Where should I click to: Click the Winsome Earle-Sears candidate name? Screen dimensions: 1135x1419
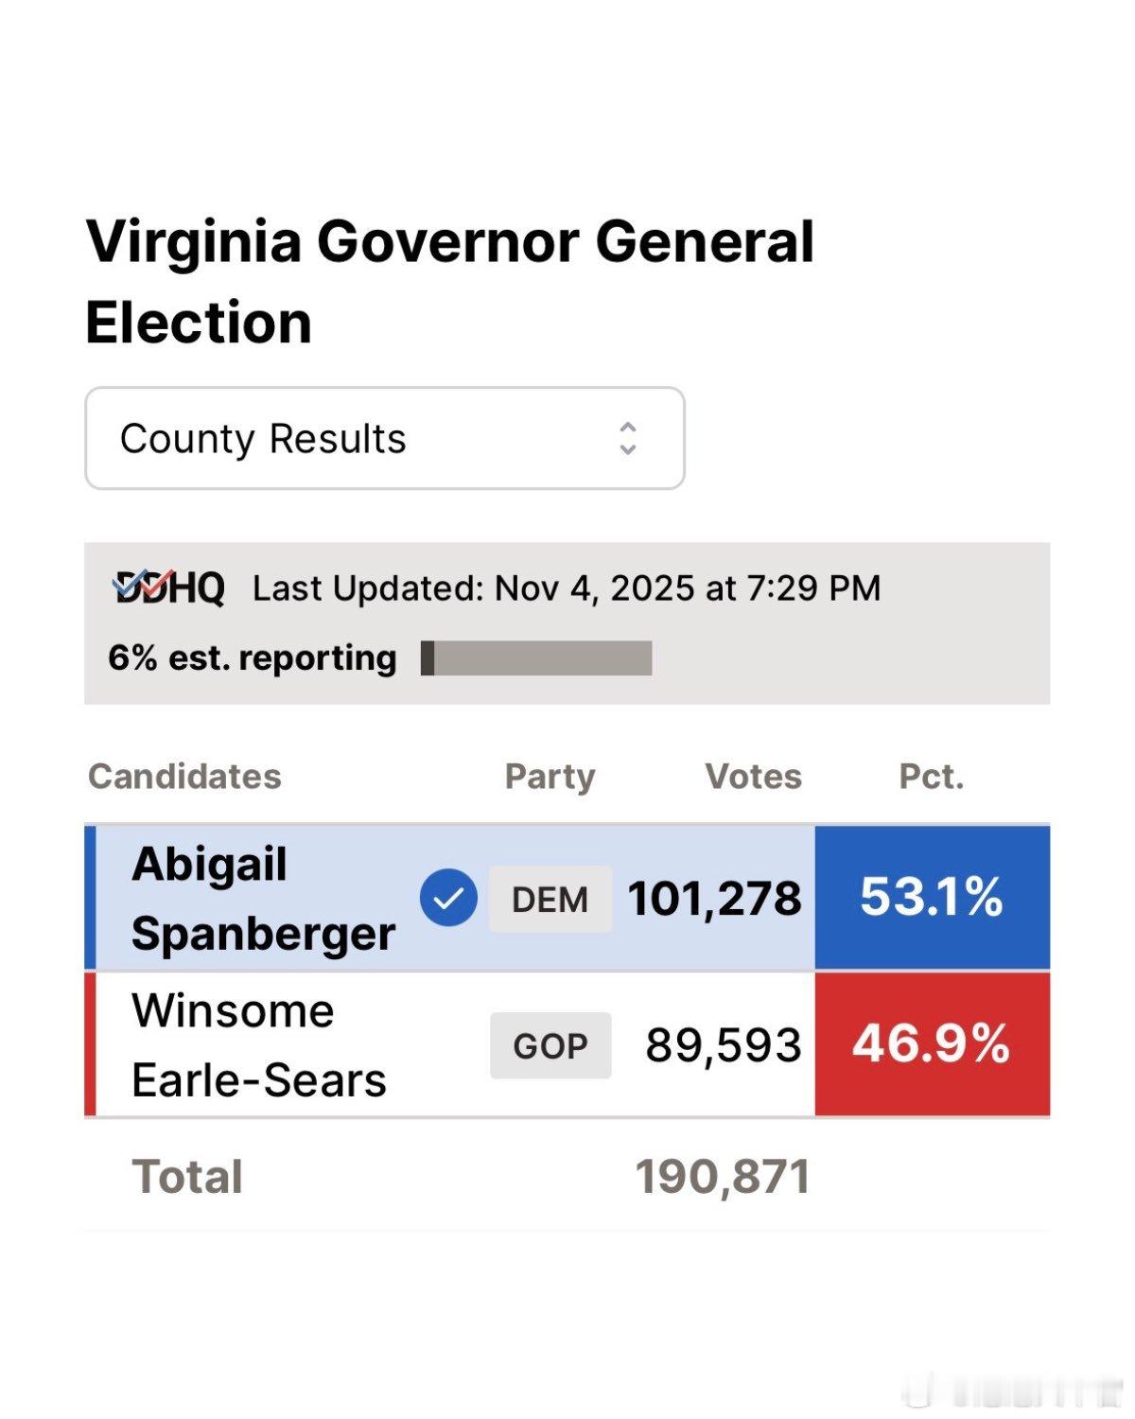coord(259,1044)
